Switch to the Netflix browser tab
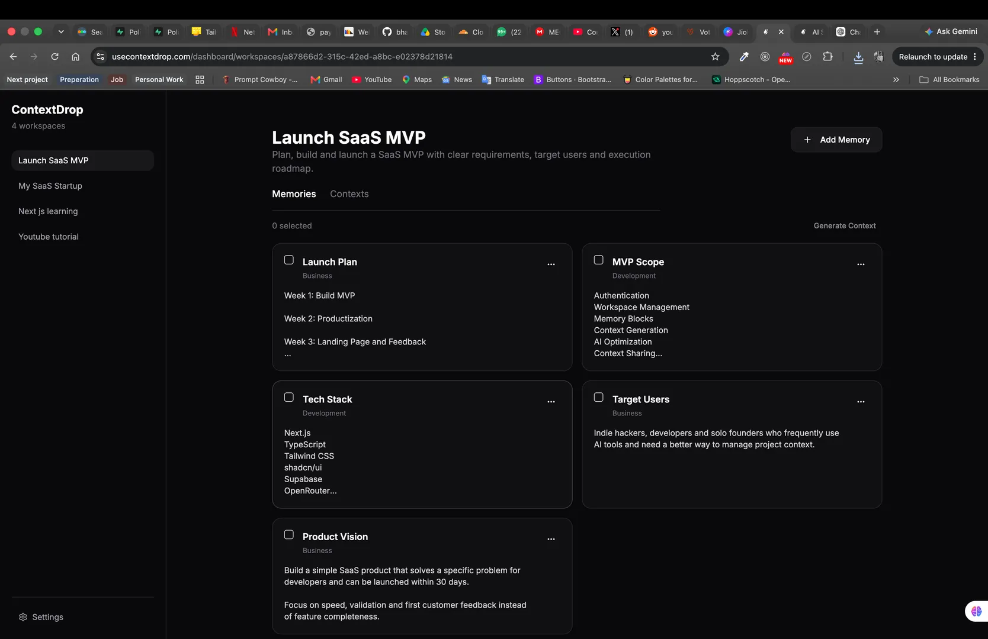Image resolution: width=988 pixels, height=639 pixels. (243, 32)
